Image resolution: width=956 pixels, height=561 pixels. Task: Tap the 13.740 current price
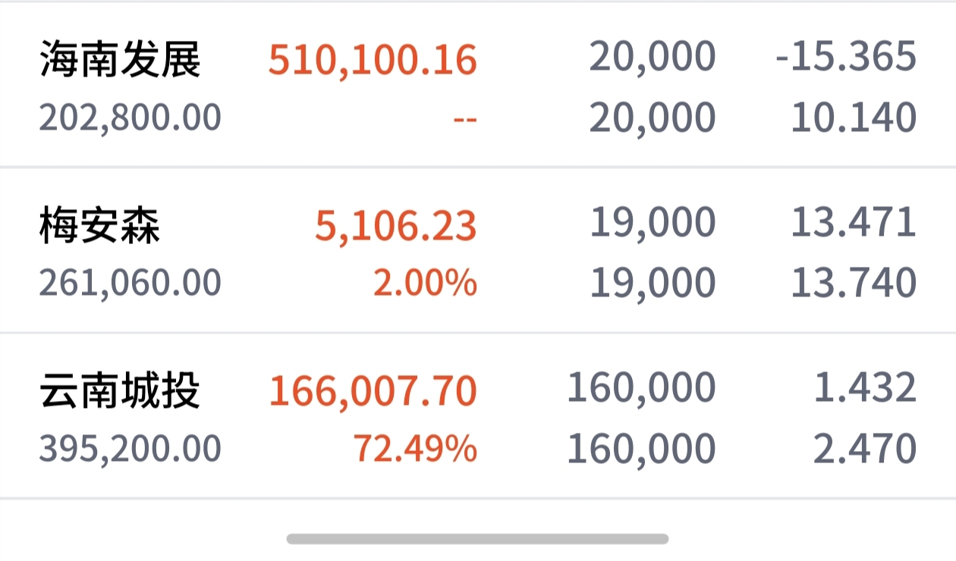click(854, 284)
